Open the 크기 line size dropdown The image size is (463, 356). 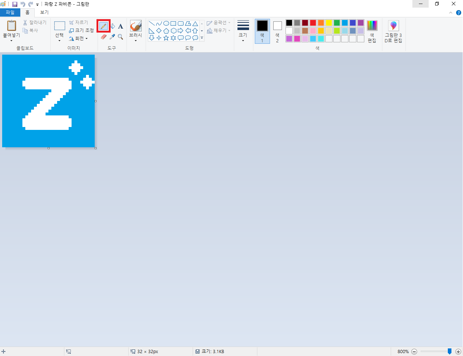tap(243, 31)
